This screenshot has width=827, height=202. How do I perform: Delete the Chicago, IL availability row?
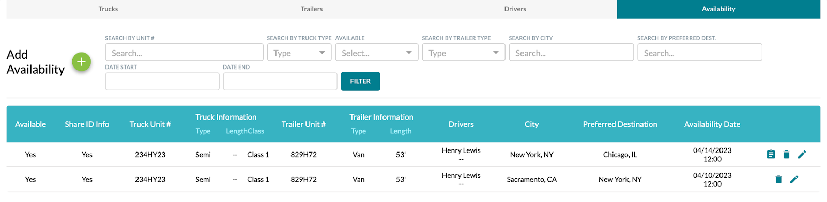coord(786,154)
